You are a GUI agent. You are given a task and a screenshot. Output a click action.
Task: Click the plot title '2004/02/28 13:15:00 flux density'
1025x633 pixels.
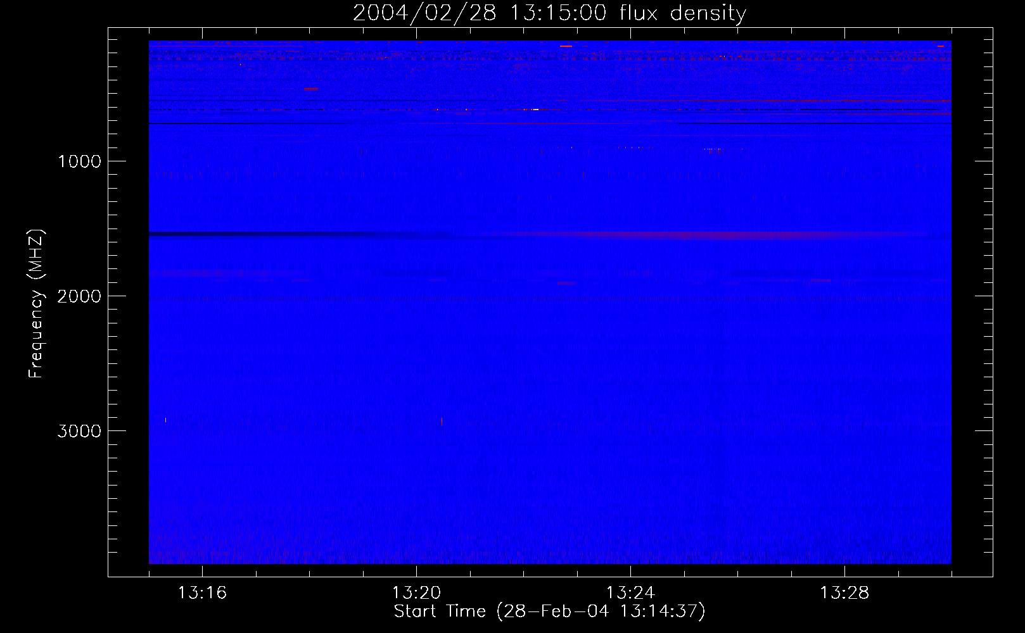(549, 13)
